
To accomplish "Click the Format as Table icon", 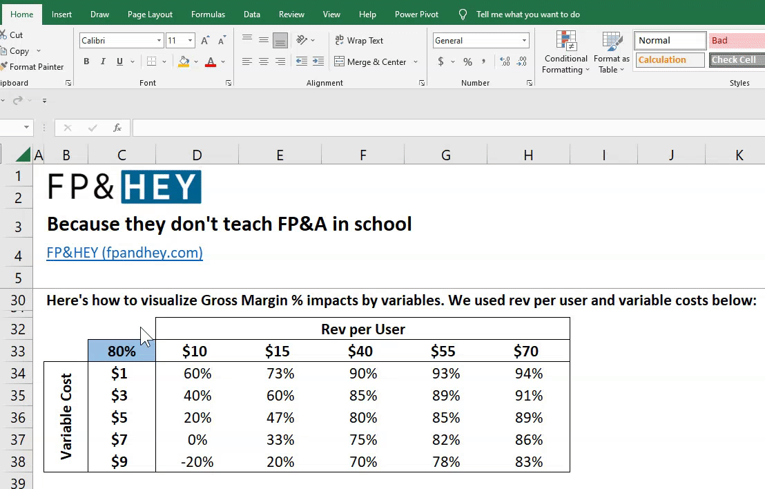I will coord(611,52).
